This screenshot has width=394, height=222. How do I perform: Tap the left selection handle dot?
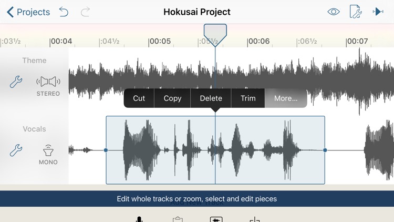pyautogui.click(x=106, y=150)
